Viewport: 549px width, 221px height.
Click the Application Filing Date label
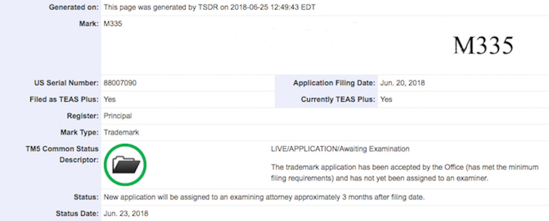334,83
